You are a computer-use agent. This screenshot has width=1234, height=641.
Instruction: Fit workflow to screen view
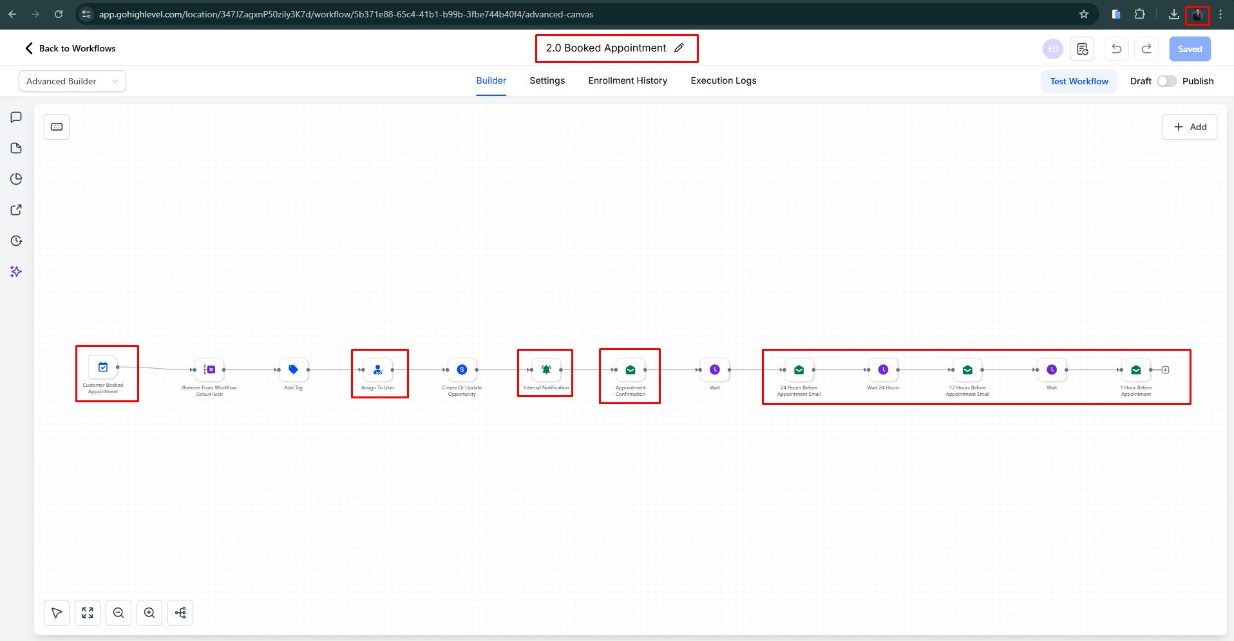[x=88, y=613]
